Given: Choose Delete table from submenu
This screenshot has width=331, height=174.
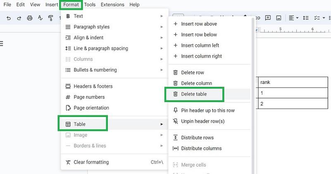Looking at the screenshot, I should (x=194, y=94).
